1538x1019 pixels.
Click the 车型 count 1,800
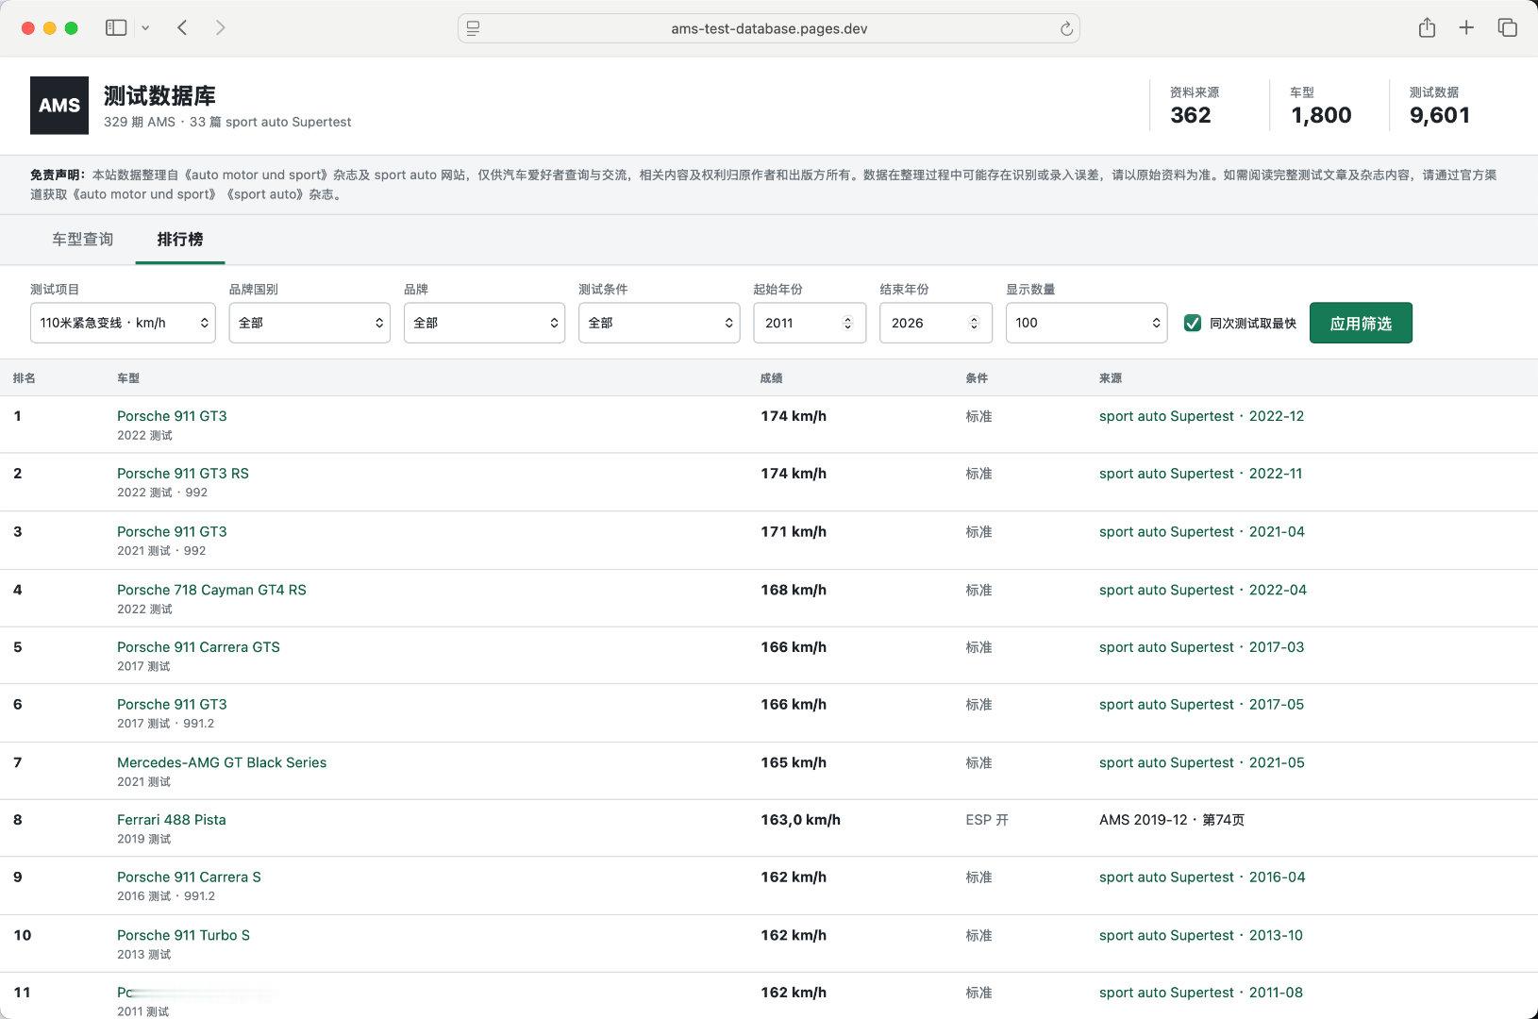pos(1321,115)
